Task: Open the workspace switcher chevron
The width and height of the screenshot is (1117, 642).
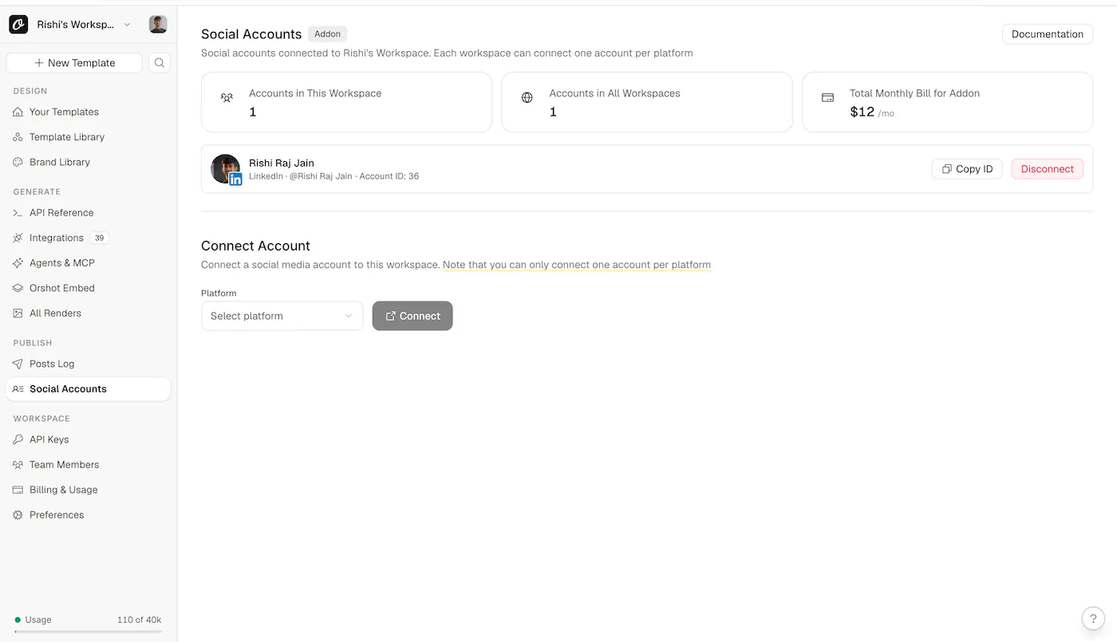Action: pyautogui.click(x=127, y=25)
